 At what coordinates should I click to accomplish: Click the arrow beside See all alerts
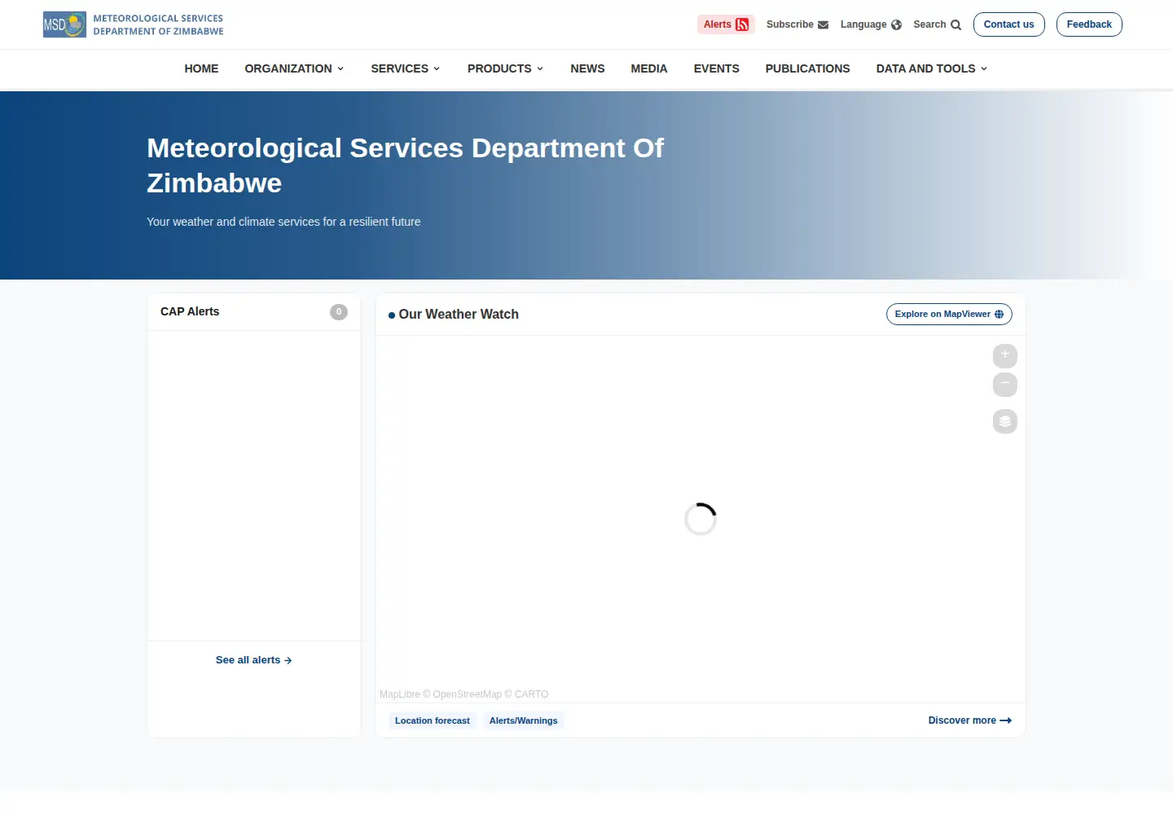[x=288, y=661]
